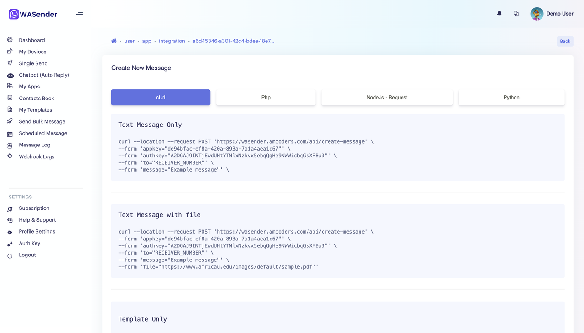This screenshot has width=584, height=333.
Task: Open notifications bell icon
Action: point(499,14)
